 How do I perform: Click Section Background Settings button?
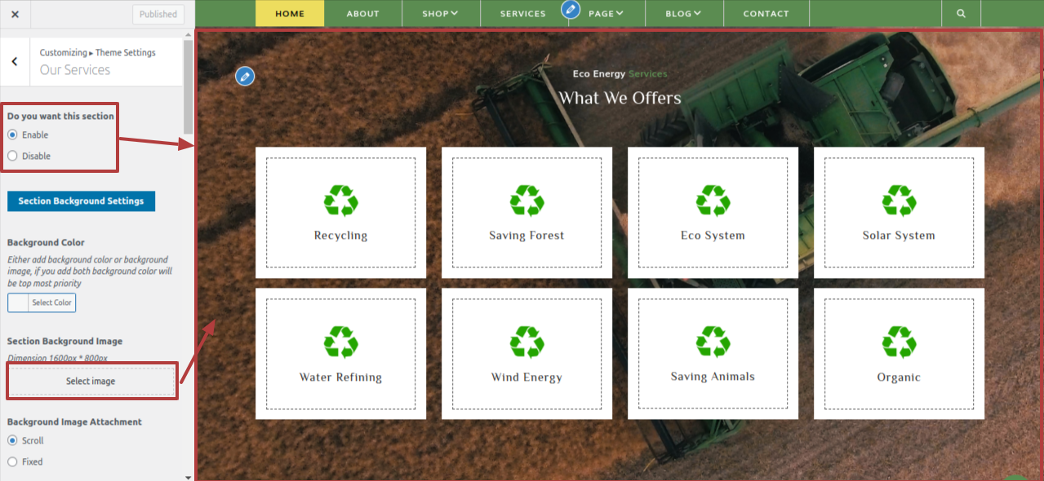81,201
